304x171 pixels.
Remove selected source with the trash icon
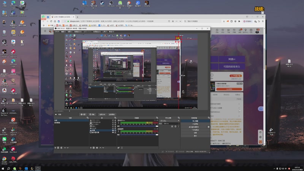tap(94, 147)
